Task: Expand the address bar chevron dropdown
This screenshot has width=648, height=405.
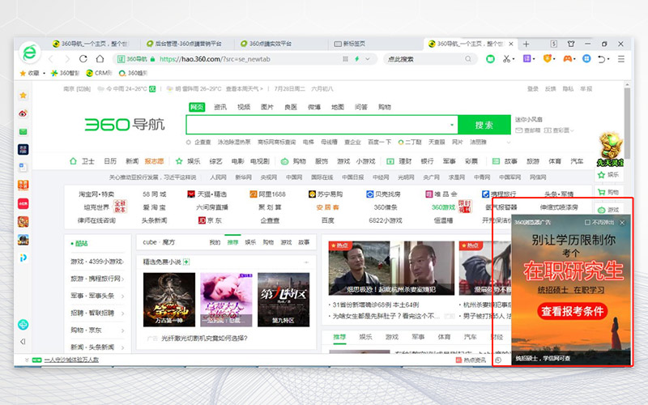Action: 368,59
